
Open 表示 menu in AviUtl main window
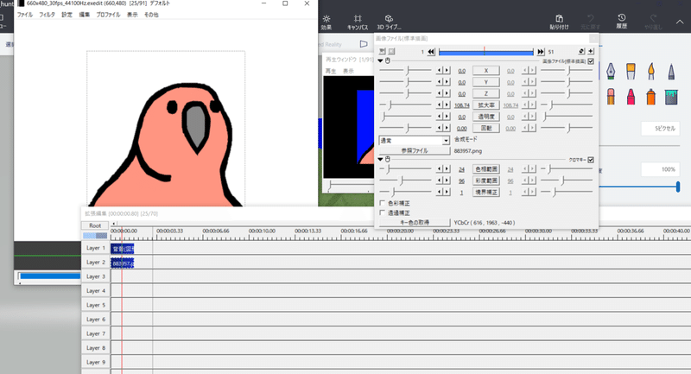132,15
